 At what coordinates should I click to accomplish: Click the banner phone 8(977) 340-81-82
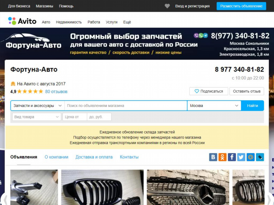point(240,36)
